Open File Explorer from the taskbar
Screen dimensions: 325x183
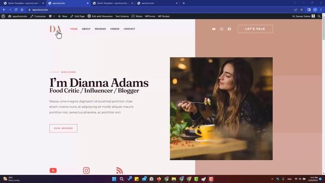coord(174,179)
